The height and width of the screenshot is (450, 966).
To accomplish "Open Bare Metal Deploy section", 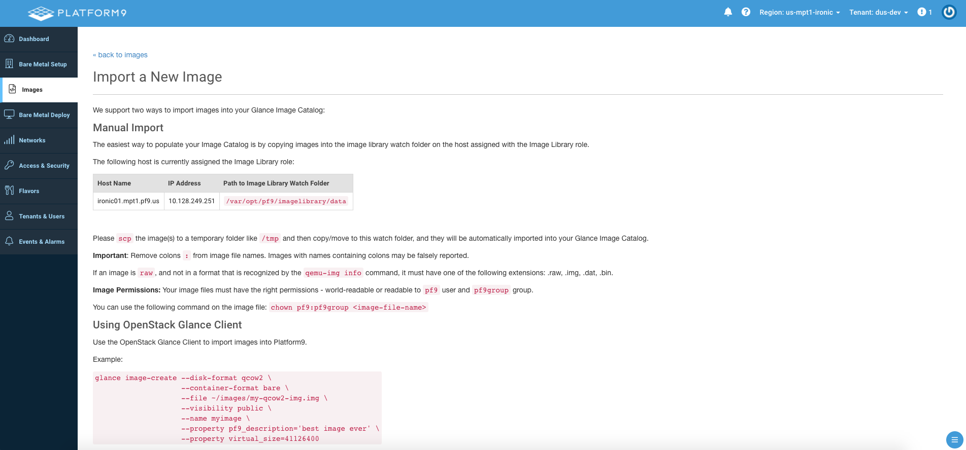I will (x=39, y=115).
